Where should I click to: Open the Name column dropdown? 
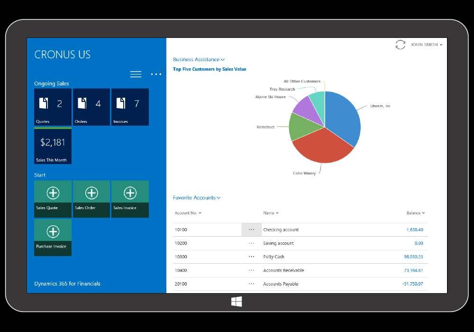pyautogui.click(x=271, y=213)
